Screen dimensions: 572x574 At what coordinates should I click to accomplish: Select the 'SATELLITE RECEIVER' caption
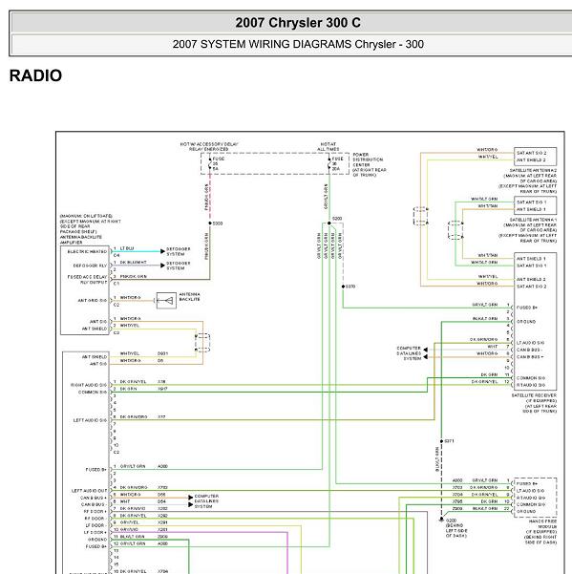click(x=534, y=395)
